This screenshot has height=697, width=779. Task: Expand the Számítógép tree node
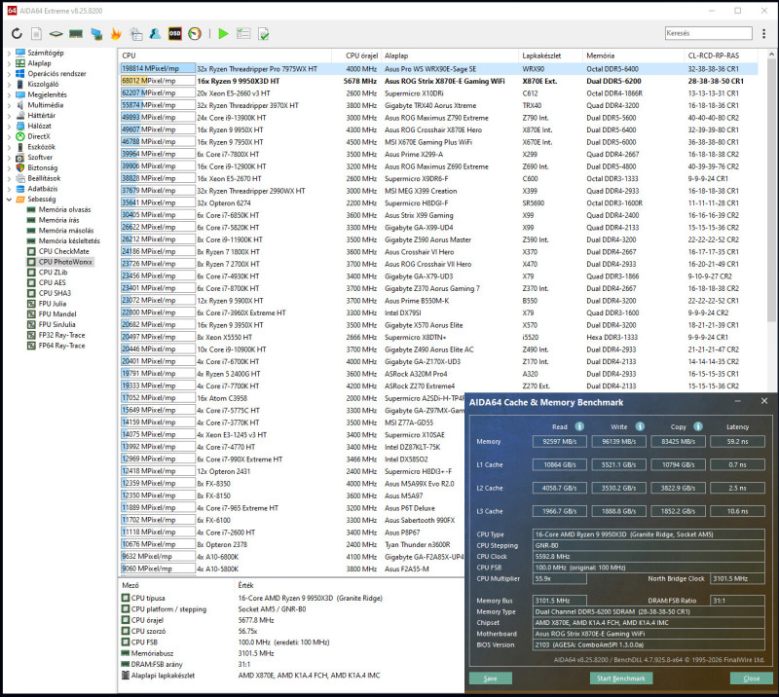pyautogui.click(x=8, y=53)
